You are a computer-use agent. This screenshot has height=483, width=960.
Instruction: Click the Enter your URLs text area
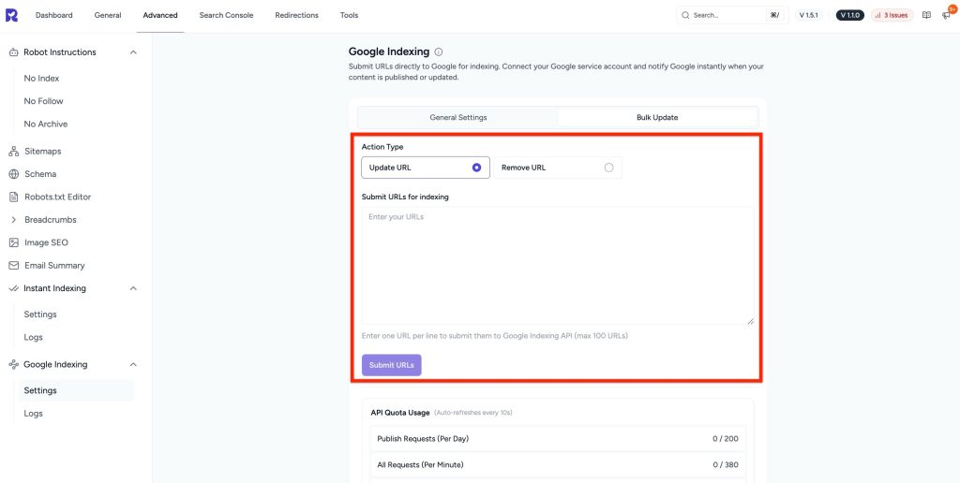point(557,266)
